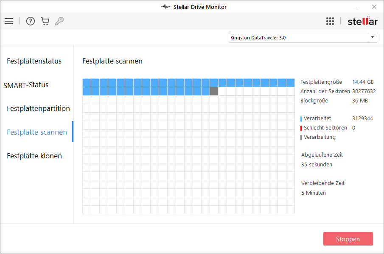Image resolution: width=384 pixels, height=254 pixels.
Task: Click the first blue scanned block
Action: coord(87,83)
